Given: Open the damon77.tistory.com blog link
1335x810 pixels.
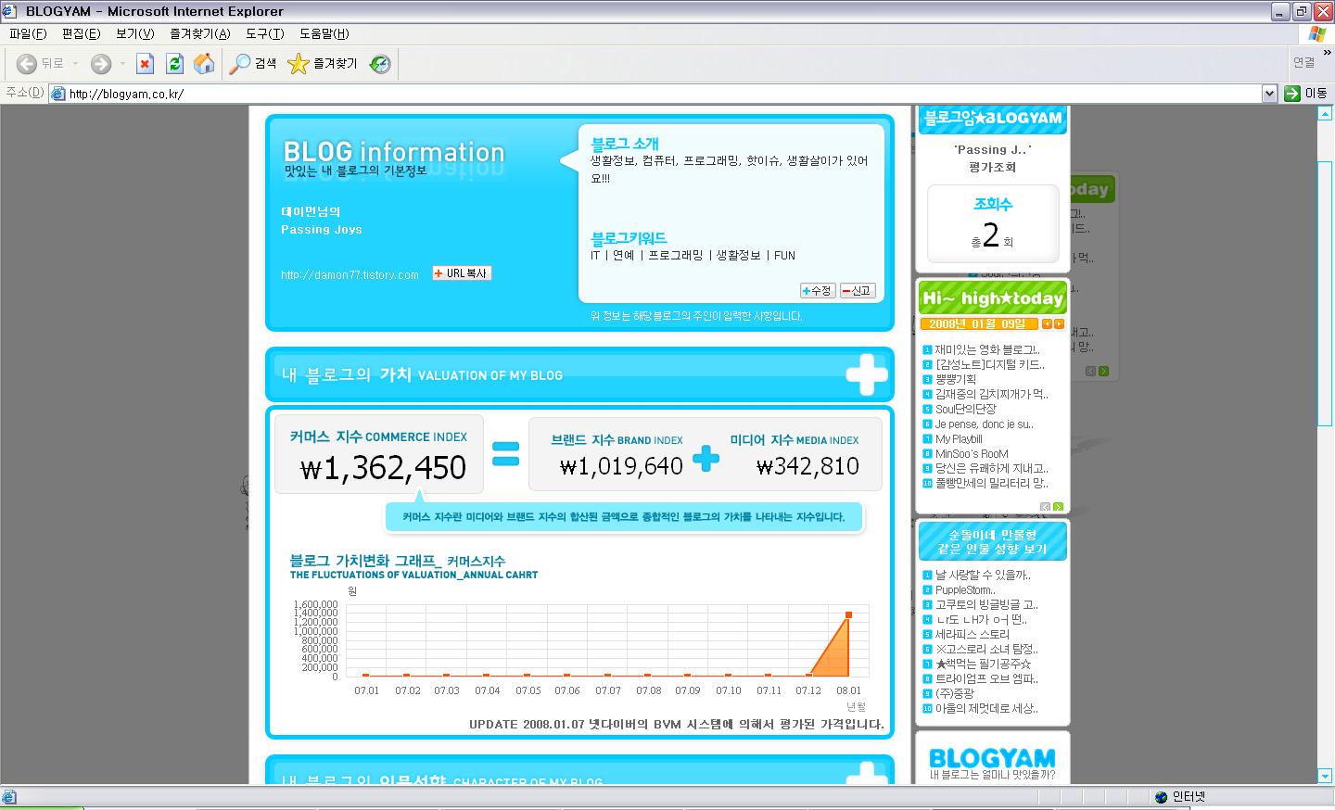Looking at the screenshot, I should tap(350, 275).
